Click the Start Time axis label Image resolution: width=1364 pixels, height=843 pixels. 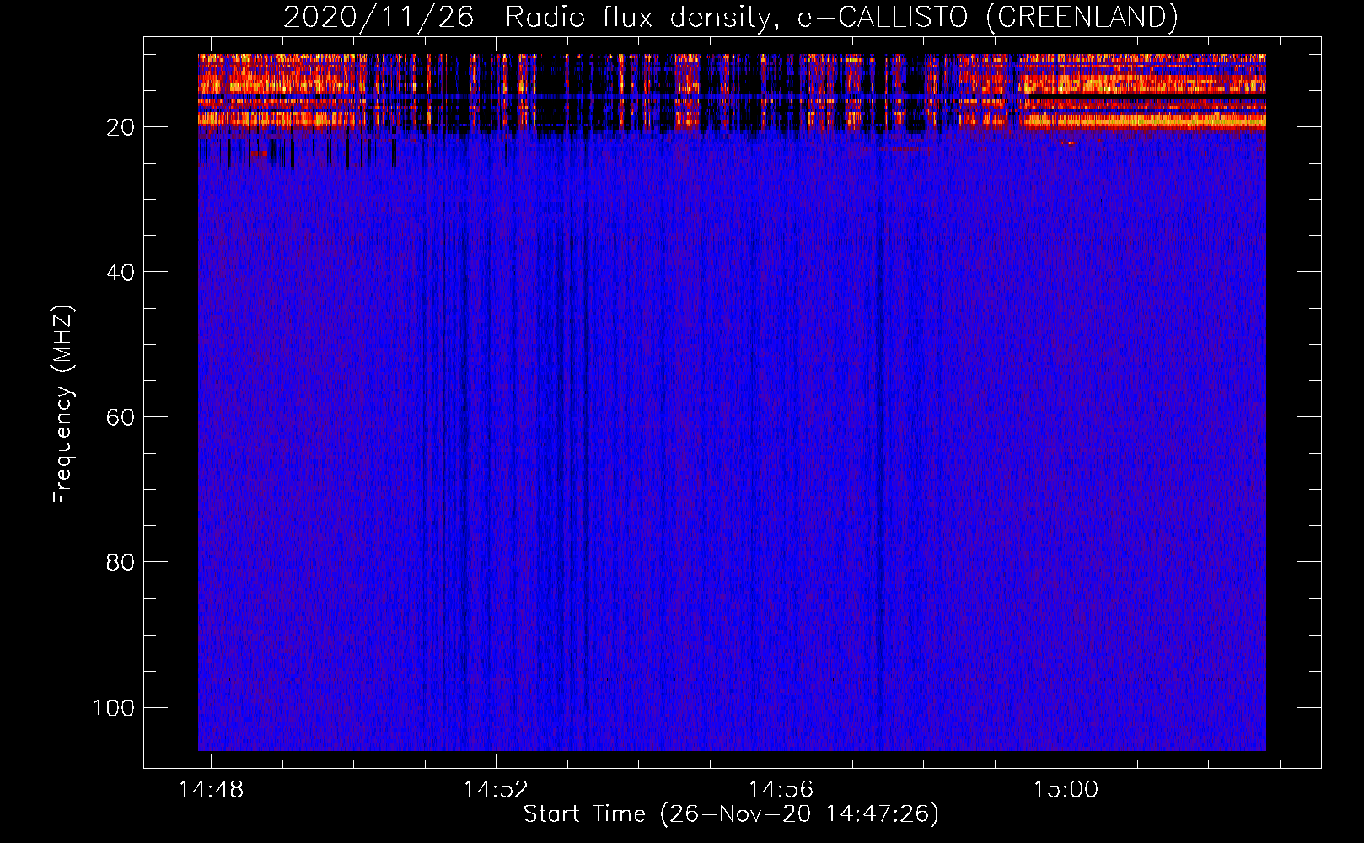coord(731,813)
